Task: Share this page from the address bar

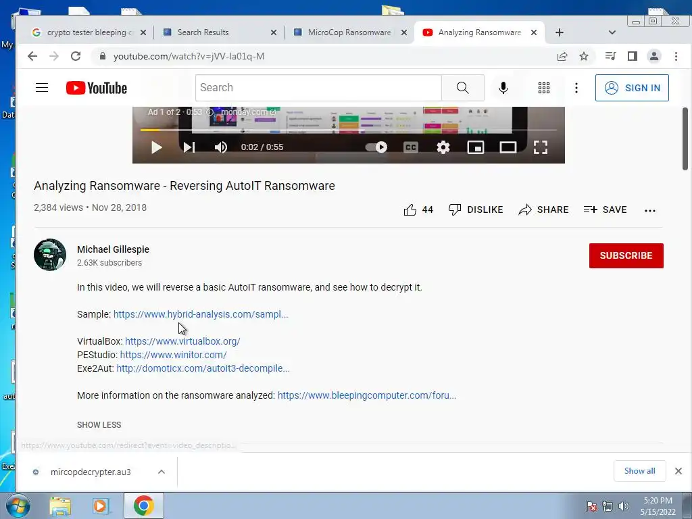Action: 562,56
